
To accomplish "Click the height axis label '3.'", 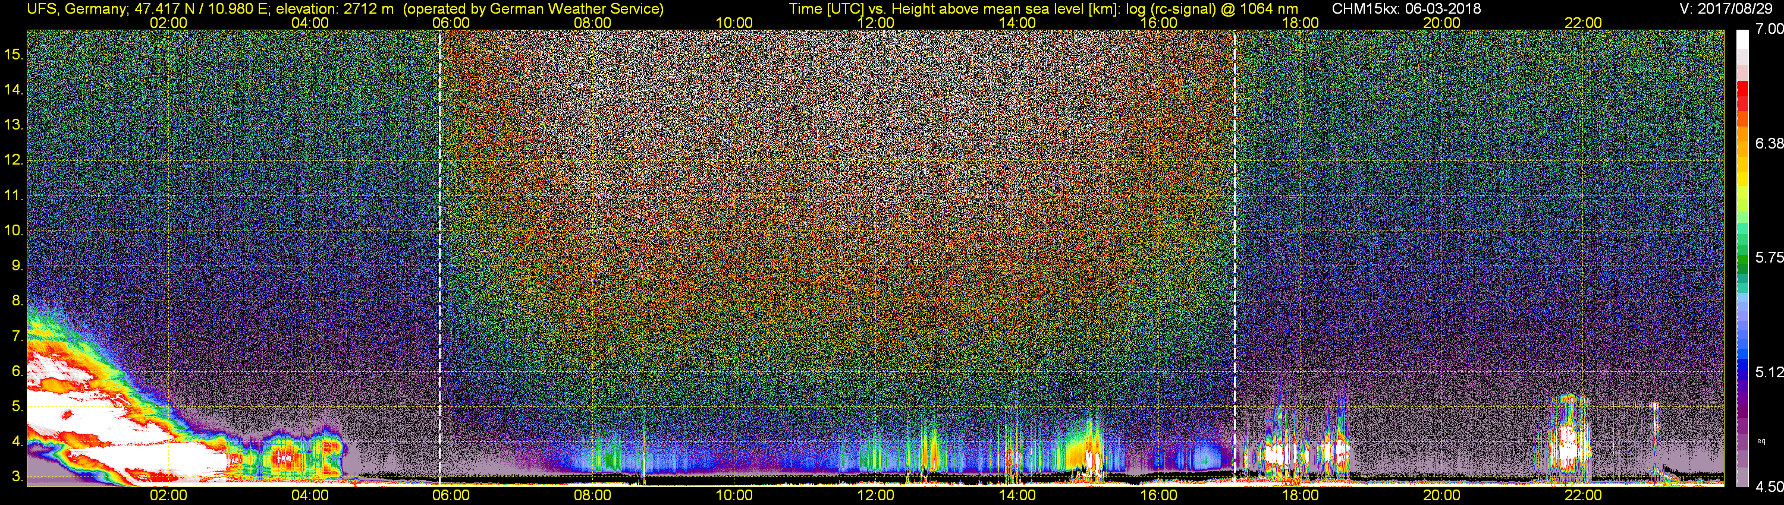I will (17, 476).
